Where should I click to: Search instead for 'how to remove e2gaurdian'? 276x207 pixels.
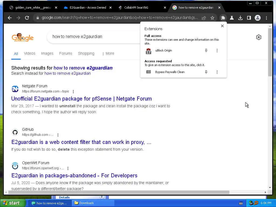68,73
